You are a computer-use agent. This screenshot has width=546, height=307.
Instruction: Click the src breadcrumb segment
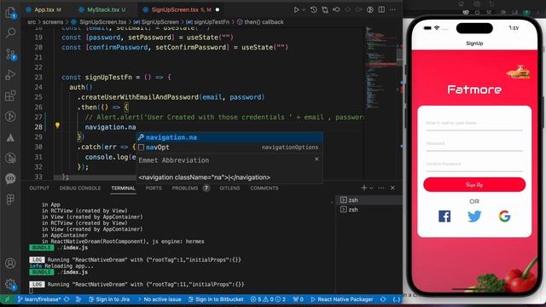click(x=32, y=22)
